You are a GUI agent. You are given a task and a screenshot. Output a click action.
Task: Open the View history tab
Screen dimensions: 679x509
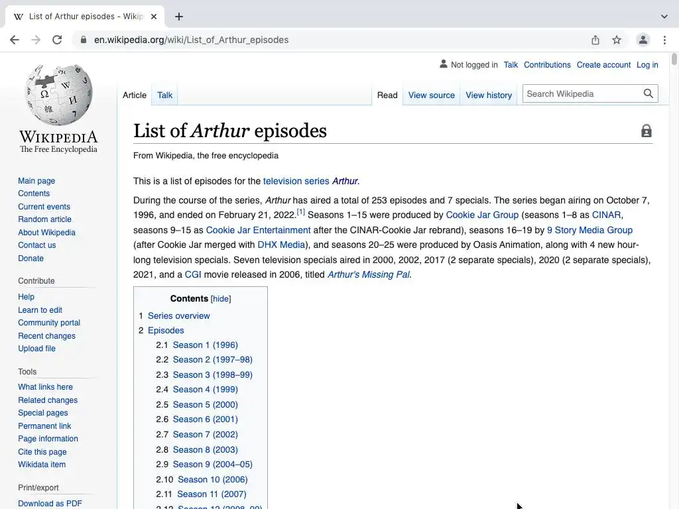(x=489, y=95)
